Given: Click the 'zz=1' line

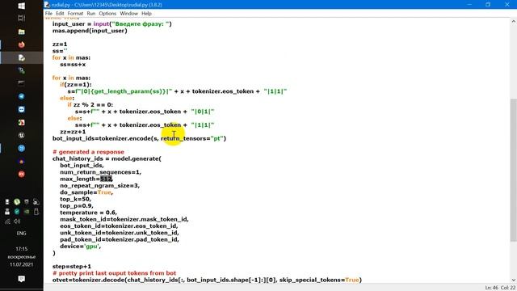Looking at the screenshot, I should 60,44.
